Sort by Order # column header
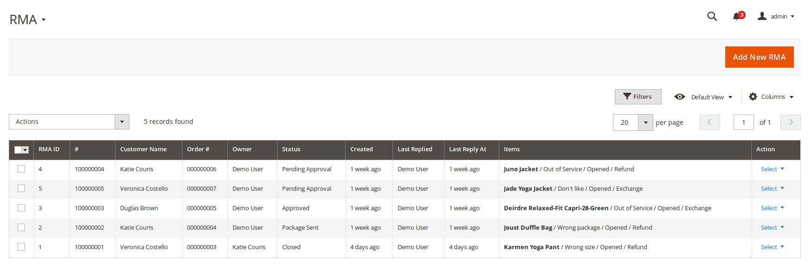The width and height of the screenshot is (812, 277). [205, 149]
